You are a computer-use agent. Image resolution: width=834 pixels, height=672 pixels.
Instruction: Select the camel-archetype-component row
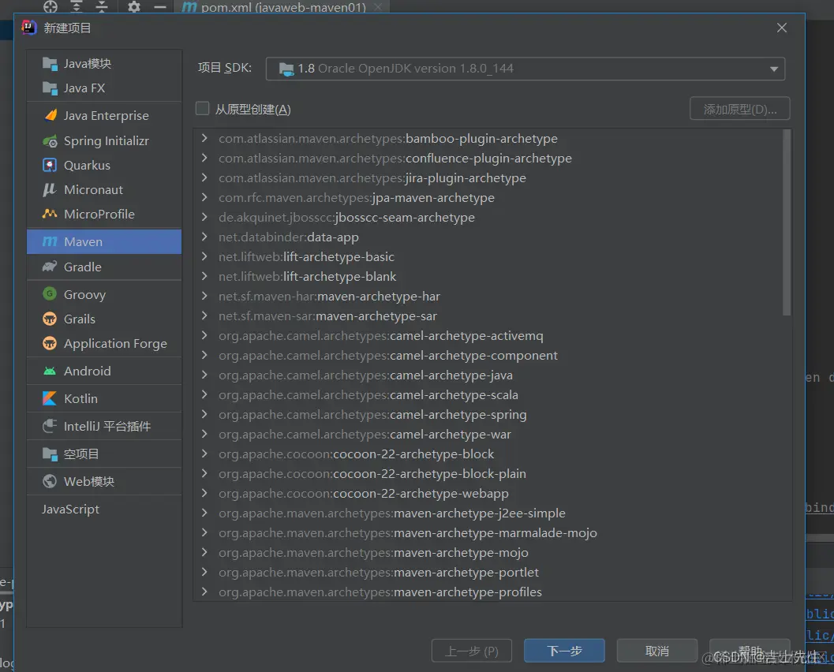[488, 355]
